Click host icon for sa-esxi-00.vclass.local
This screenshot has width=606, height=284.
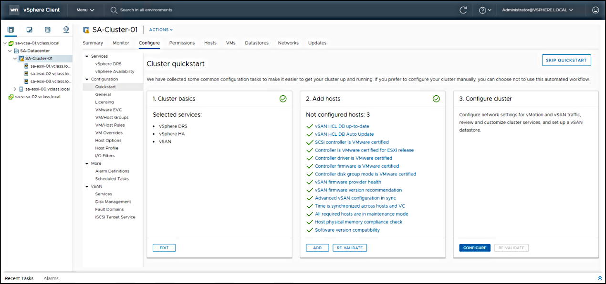pyautogui.click(x=21, y=89)
